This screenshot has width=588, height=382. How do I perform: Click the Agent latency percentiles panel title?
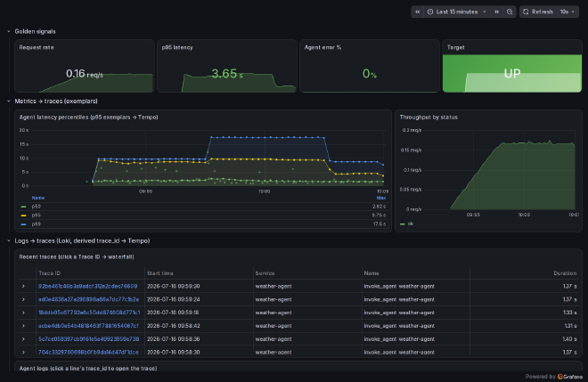coord(88,118)
